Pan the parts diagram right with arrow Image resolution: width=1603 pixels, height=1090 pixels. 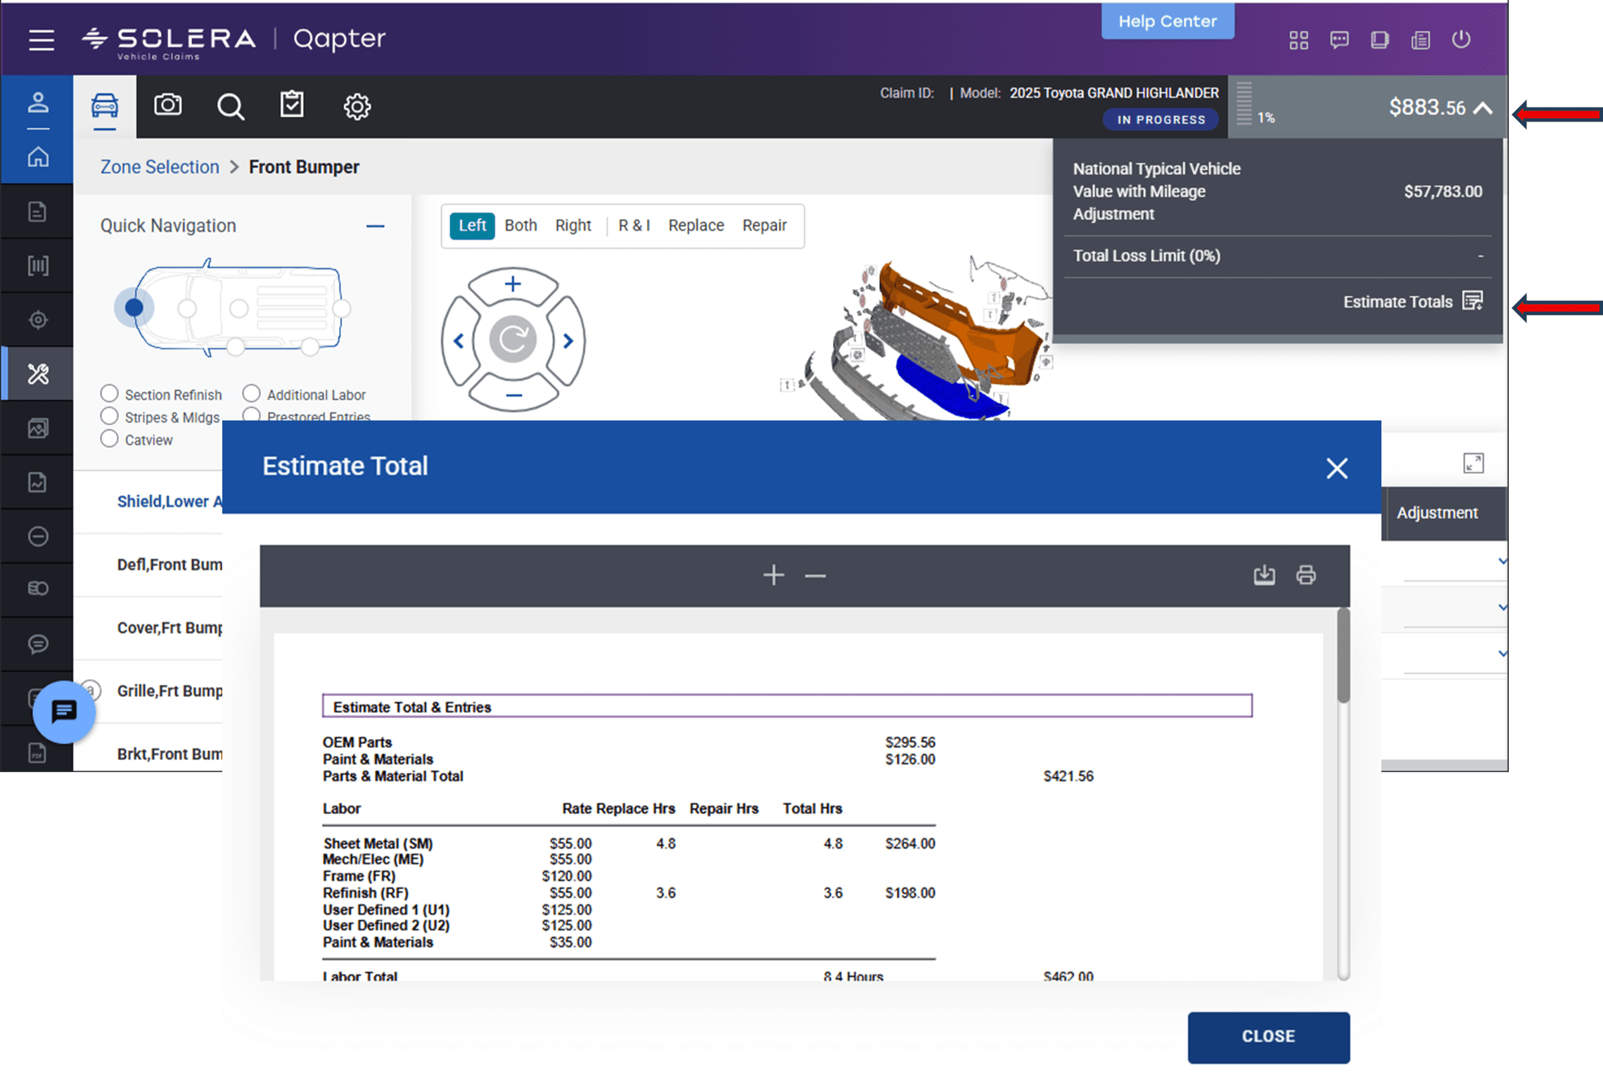coord(568,341)
